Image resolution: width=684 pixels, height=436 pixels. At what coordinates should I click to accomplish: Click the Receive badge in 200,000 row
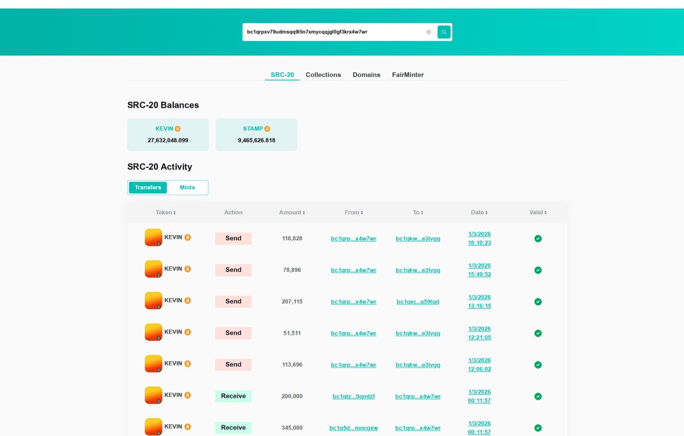[x=233, y=396]
